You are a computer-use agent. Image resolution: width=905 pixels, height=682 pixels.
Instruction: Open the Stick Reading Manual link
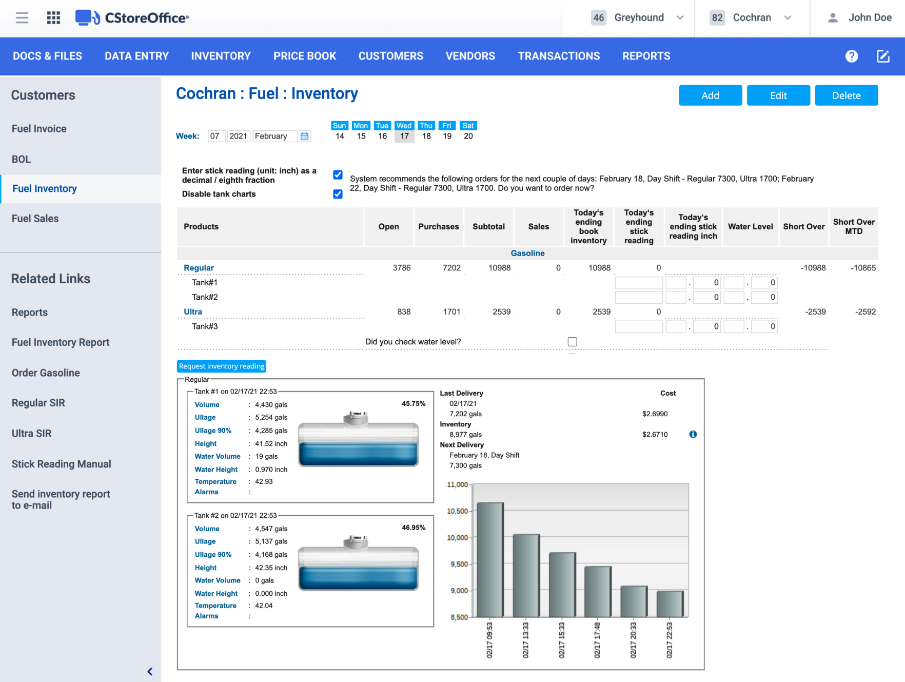(x=61, y=464)
